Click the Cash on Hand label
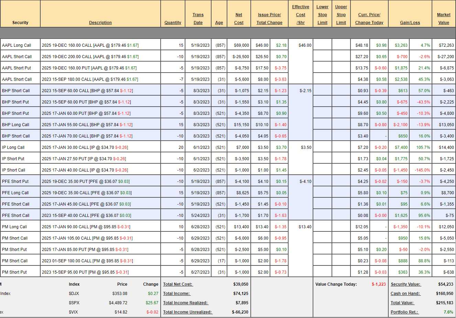 click(x=405, y=294)
